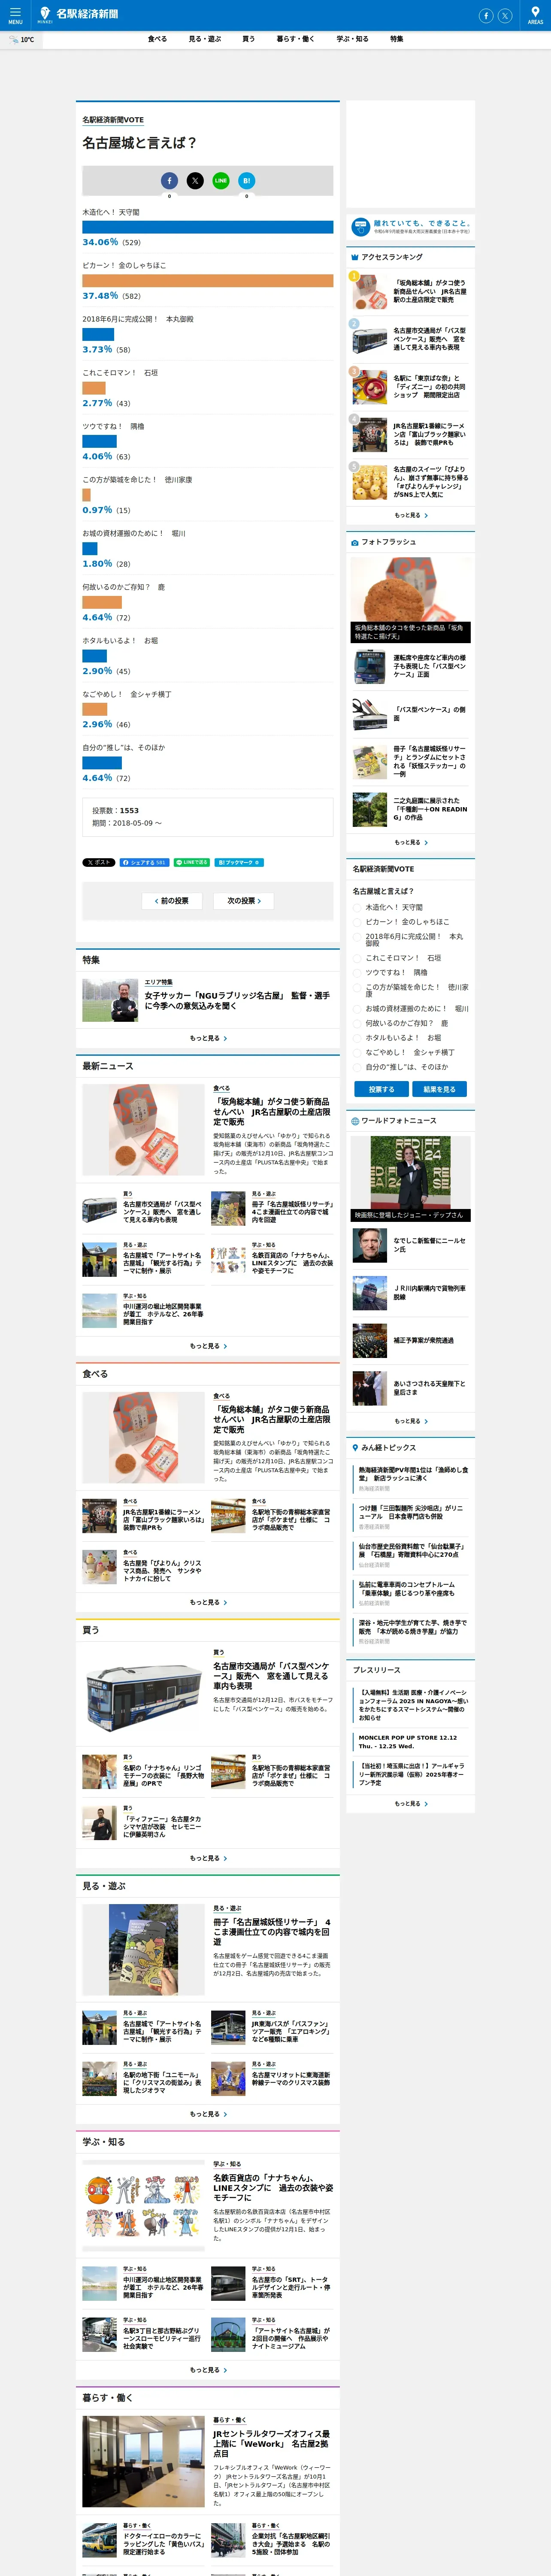Select 木造化へ！天守閣 radio in sidebar vote
The image size is (551, 2576).
click(357, 908)
